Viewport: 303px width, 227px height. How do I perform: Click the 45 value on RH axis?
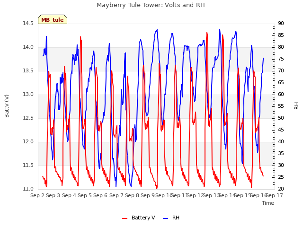pyautogui.click(x=281, y=130)
